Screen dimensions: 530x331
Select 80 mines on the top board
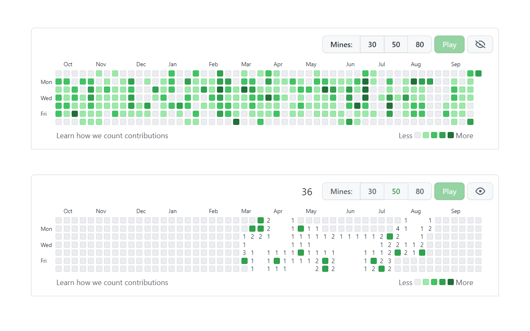419,44
